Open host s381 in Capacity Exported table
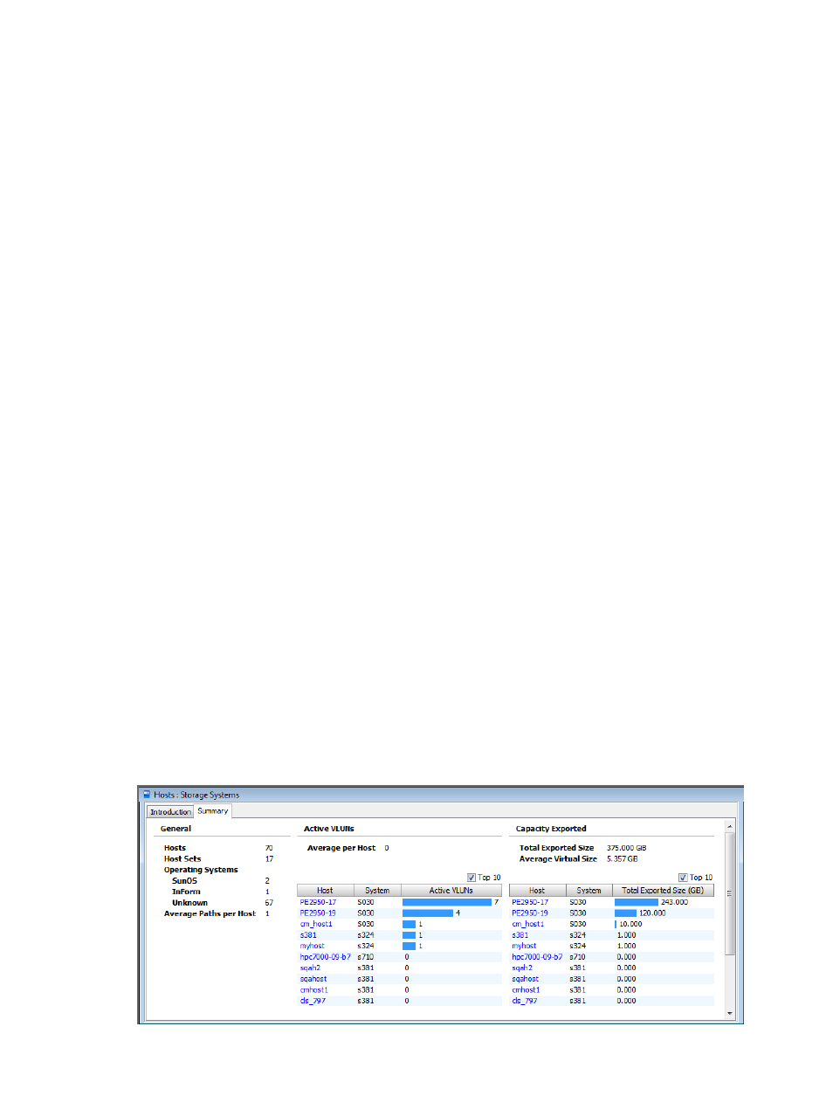 click(x=520, y=935)
